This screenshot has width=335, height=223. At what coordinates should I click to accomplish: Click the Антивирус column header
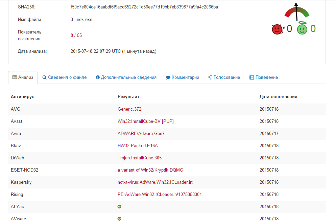point(22,97)
